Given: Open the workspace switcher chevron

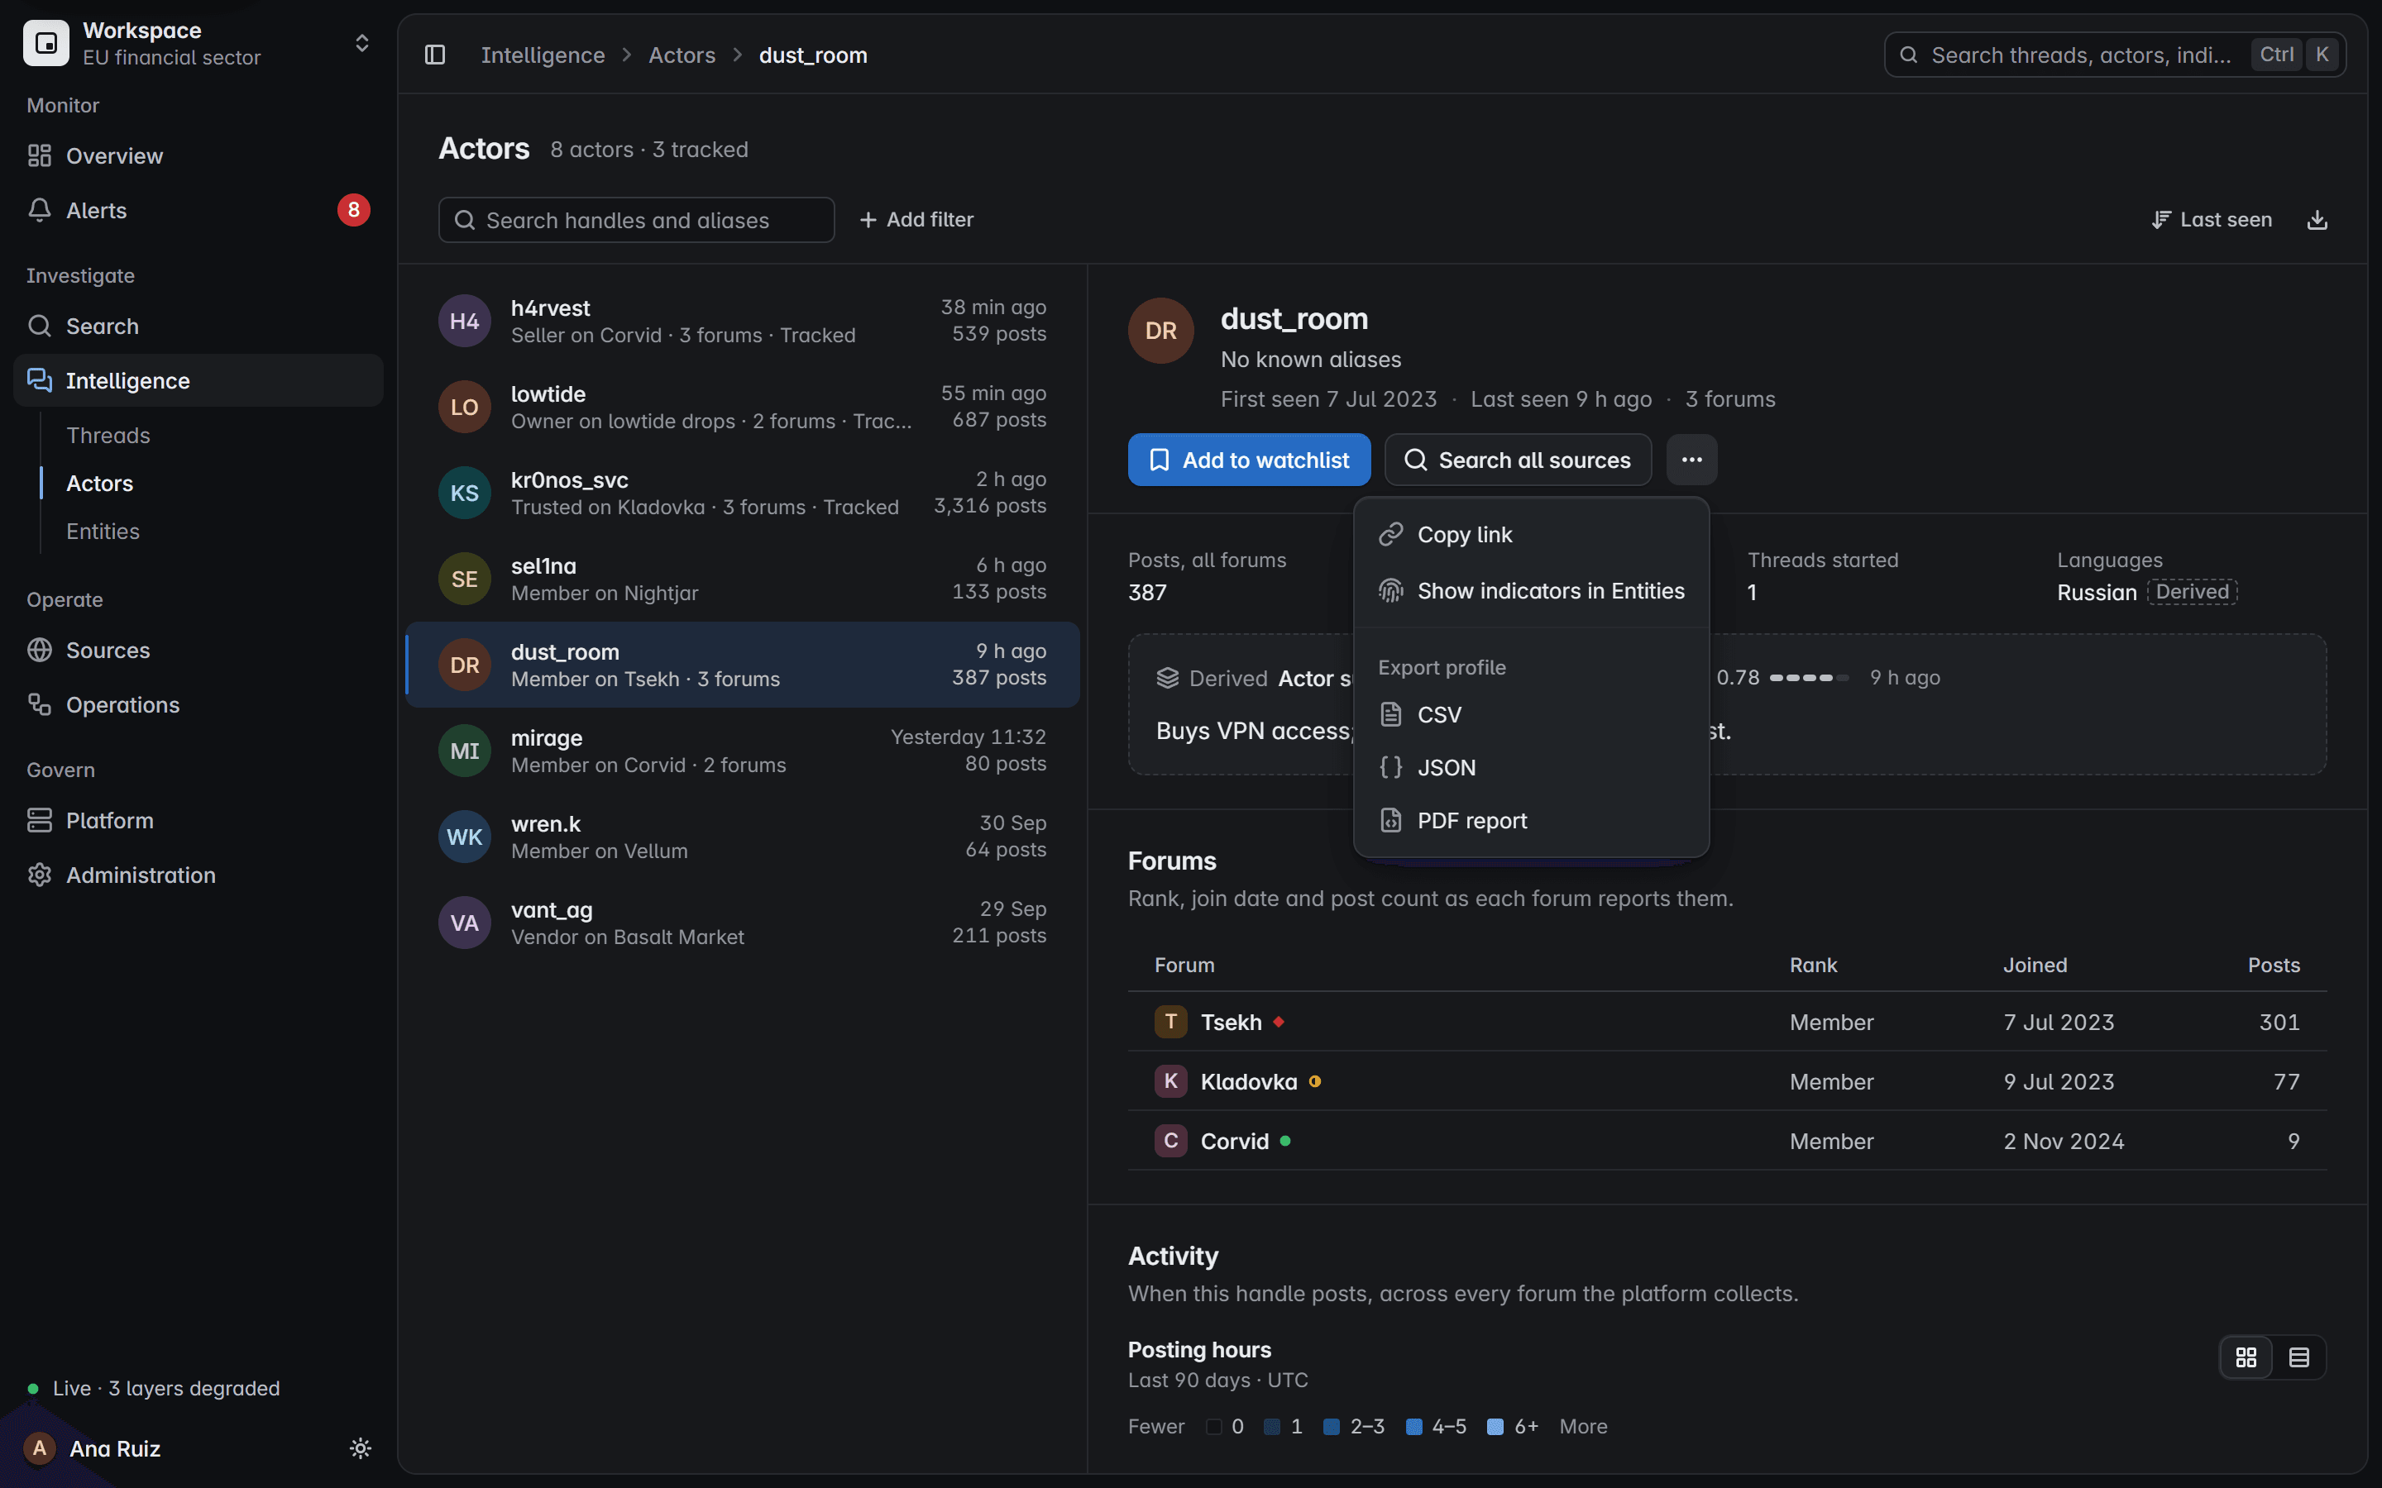Looking at the screenshot, I should tap(362, 43).
